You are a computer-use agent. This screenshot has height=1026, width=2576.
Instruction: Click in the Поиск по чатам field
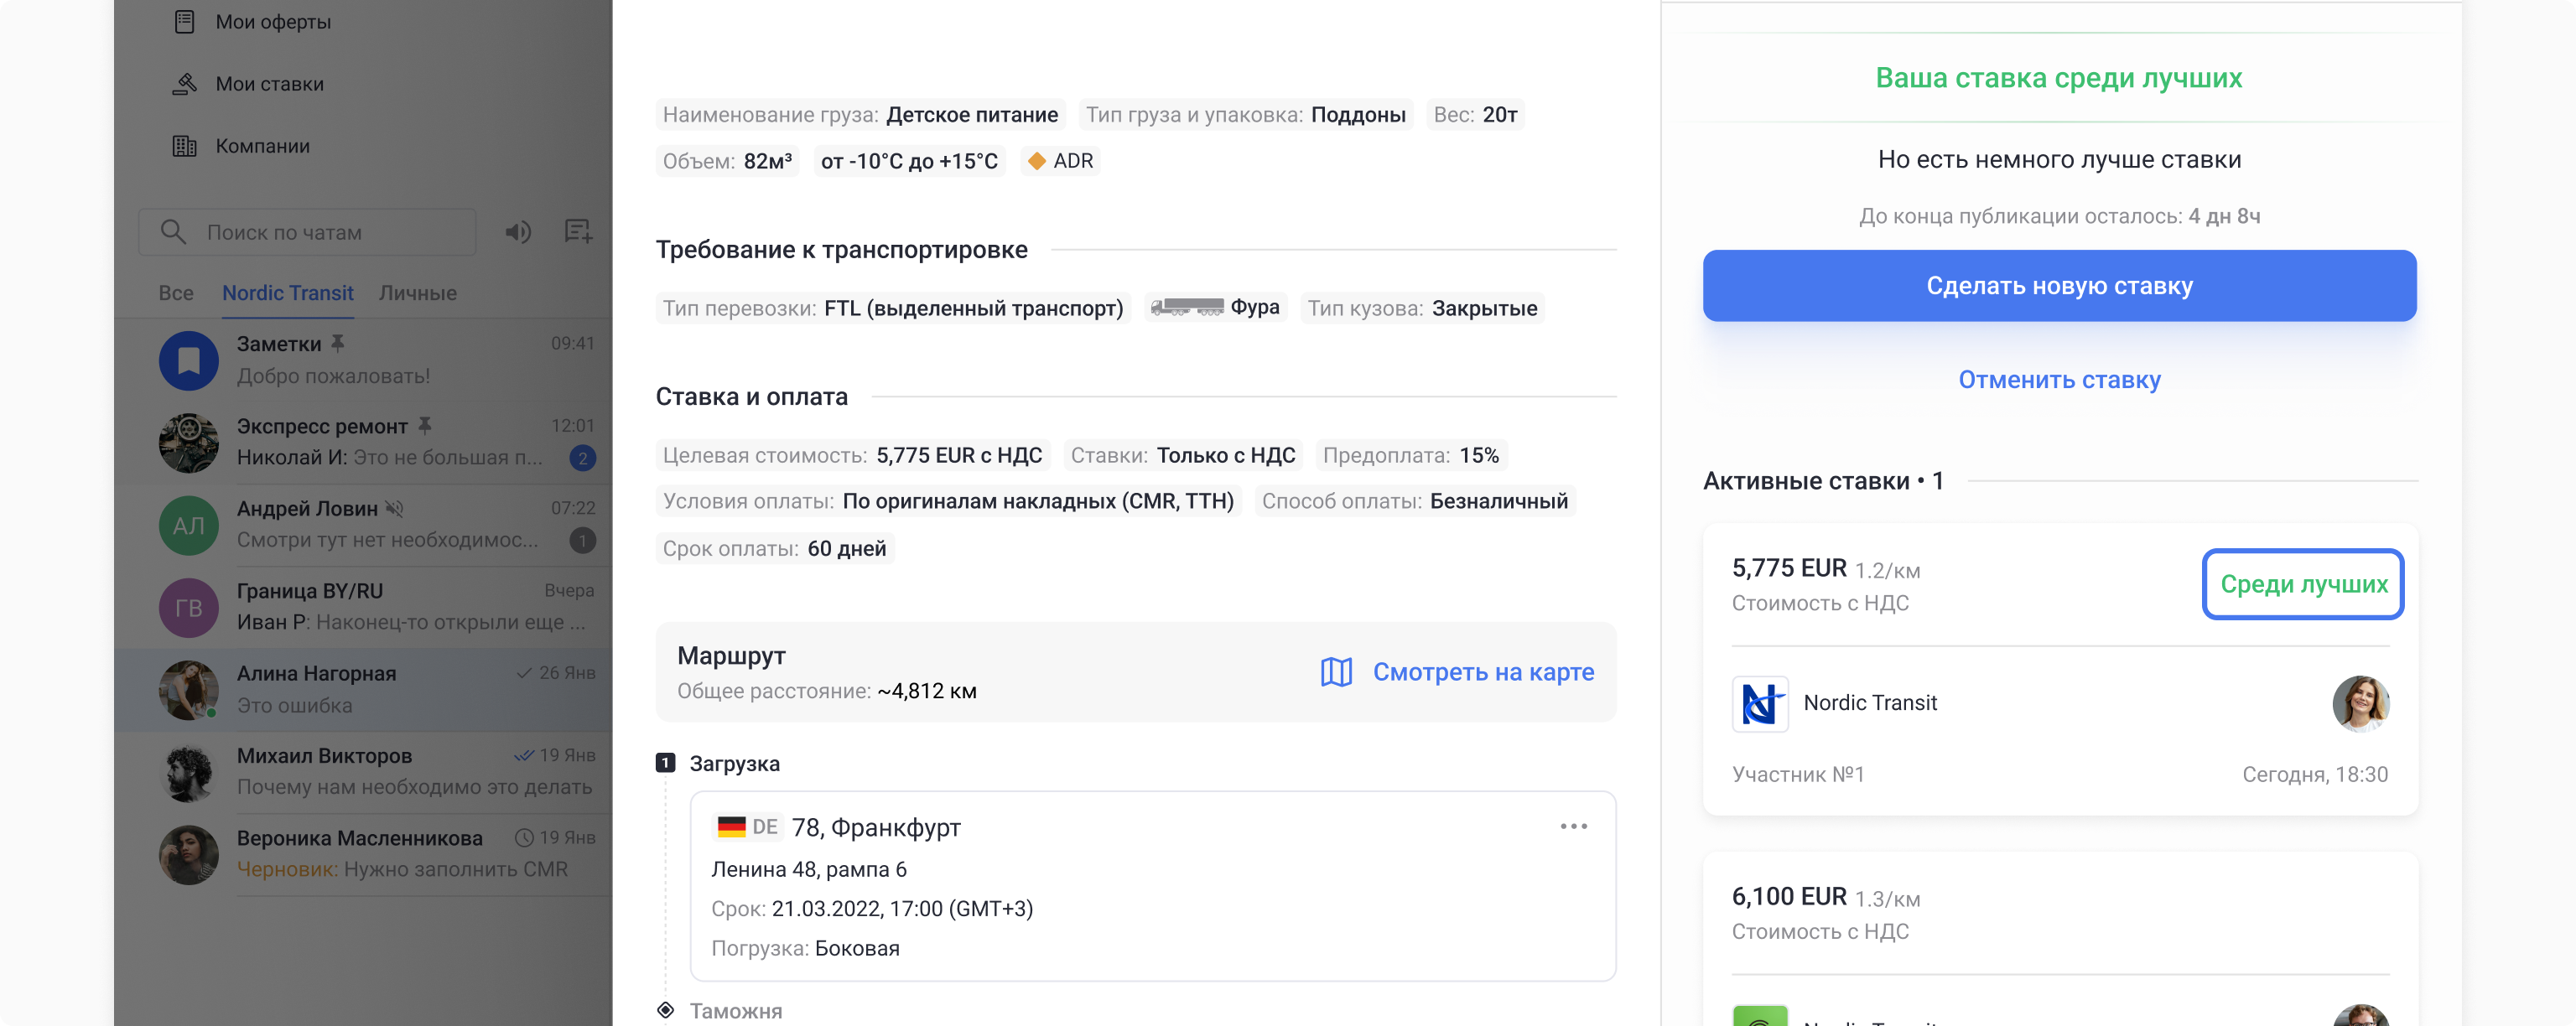point(307,232)
